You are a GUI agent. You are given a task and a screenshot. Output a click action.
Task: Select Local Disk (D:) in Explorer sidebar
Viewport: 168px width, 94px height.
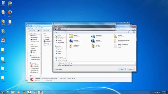click(35, 67)
